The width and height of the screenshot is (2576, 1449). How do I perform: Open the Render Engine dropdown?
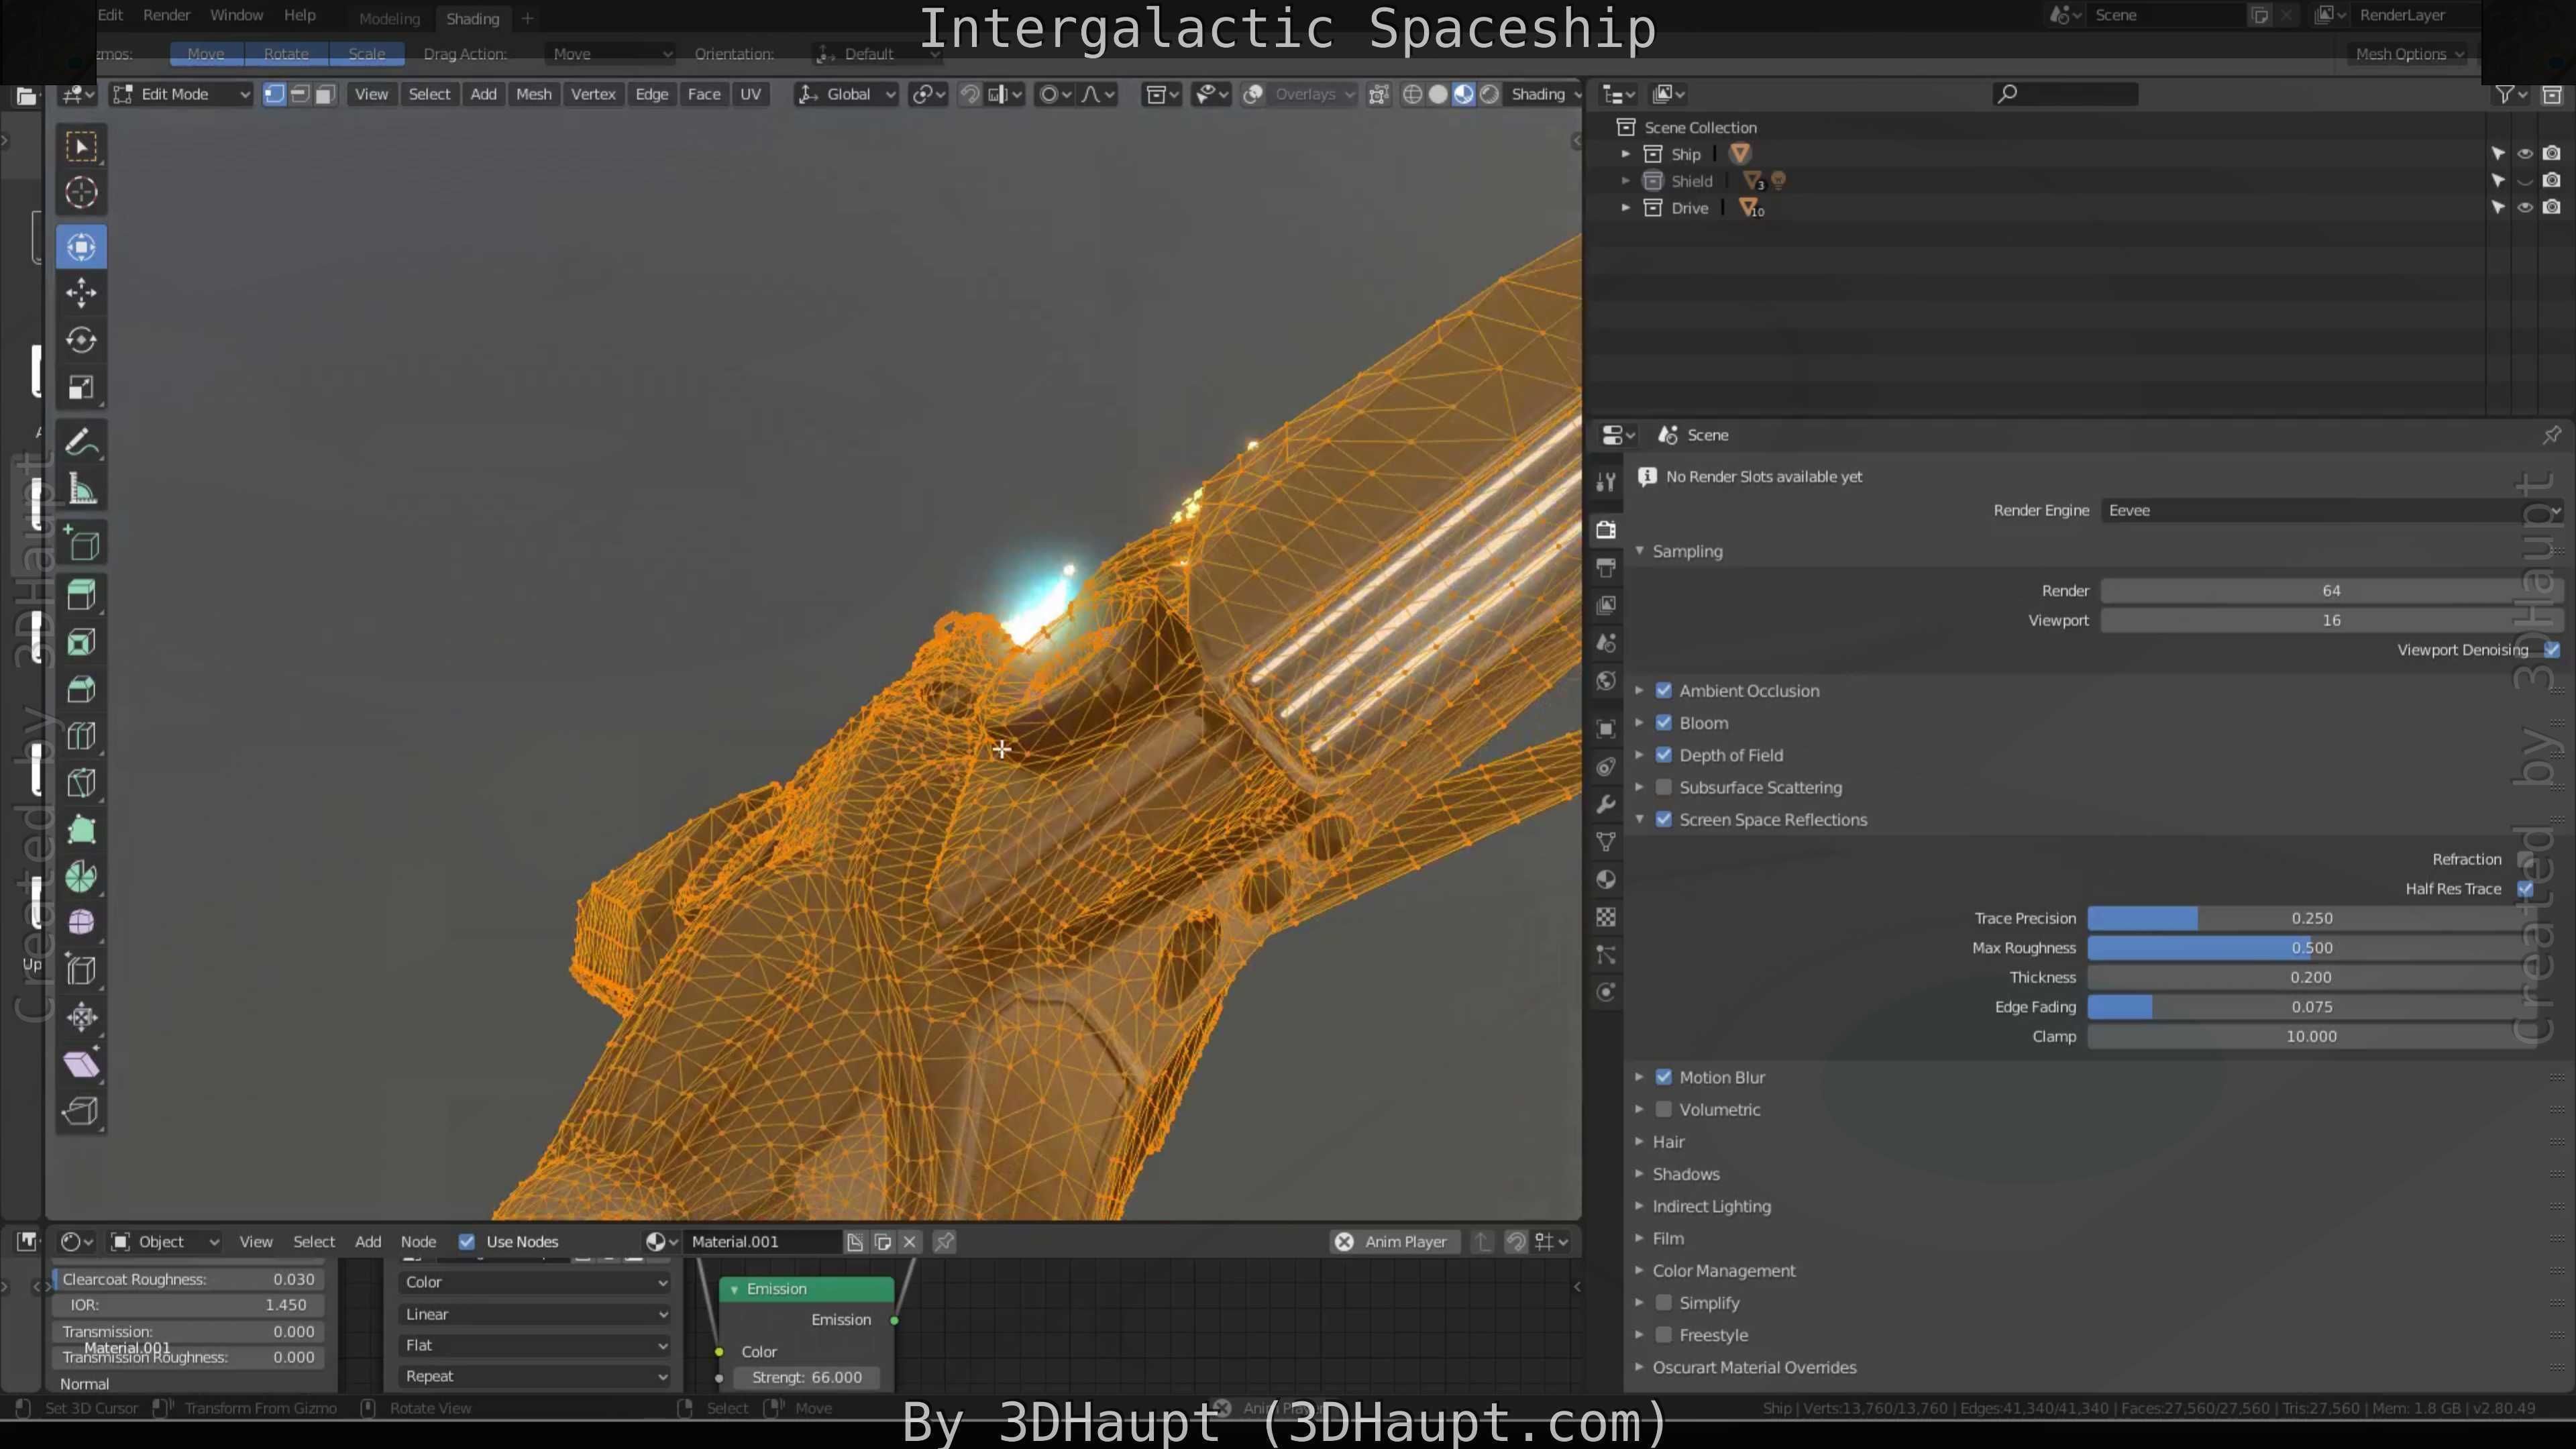coord(2330,510)
